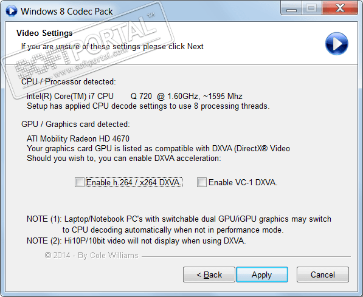
Task: Apply the video settings
Action: pyautogui.click(x=262, y=275)
